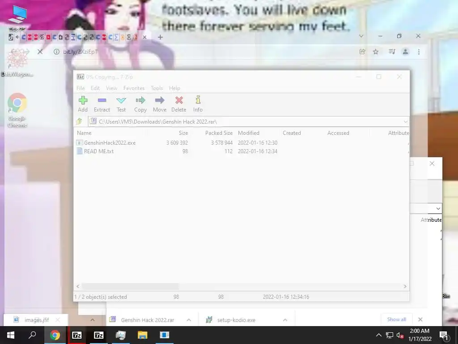Open the Favorites menu
Viewport: 458px width, 344px height.
(134, 88)
